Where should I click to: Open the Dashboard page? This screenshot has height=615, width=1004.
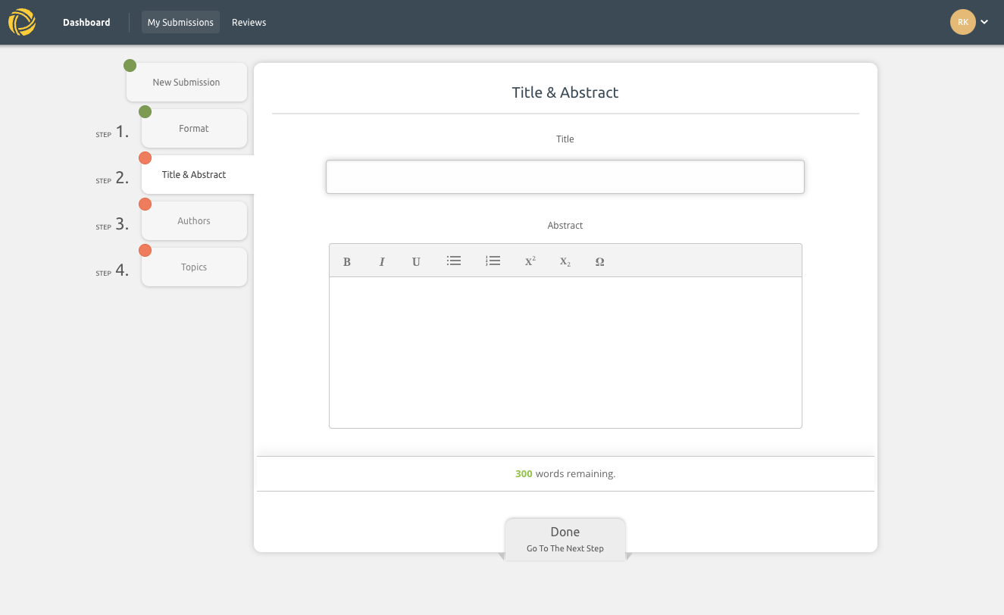[86, 23]
